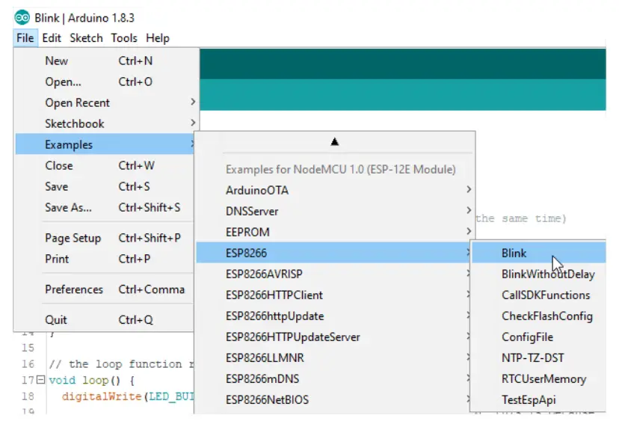The width and height of the screenshot is (619, 439).
Task: Expand the ESP8266HTTPClient examples submenu
Action: tap(333, 295)
